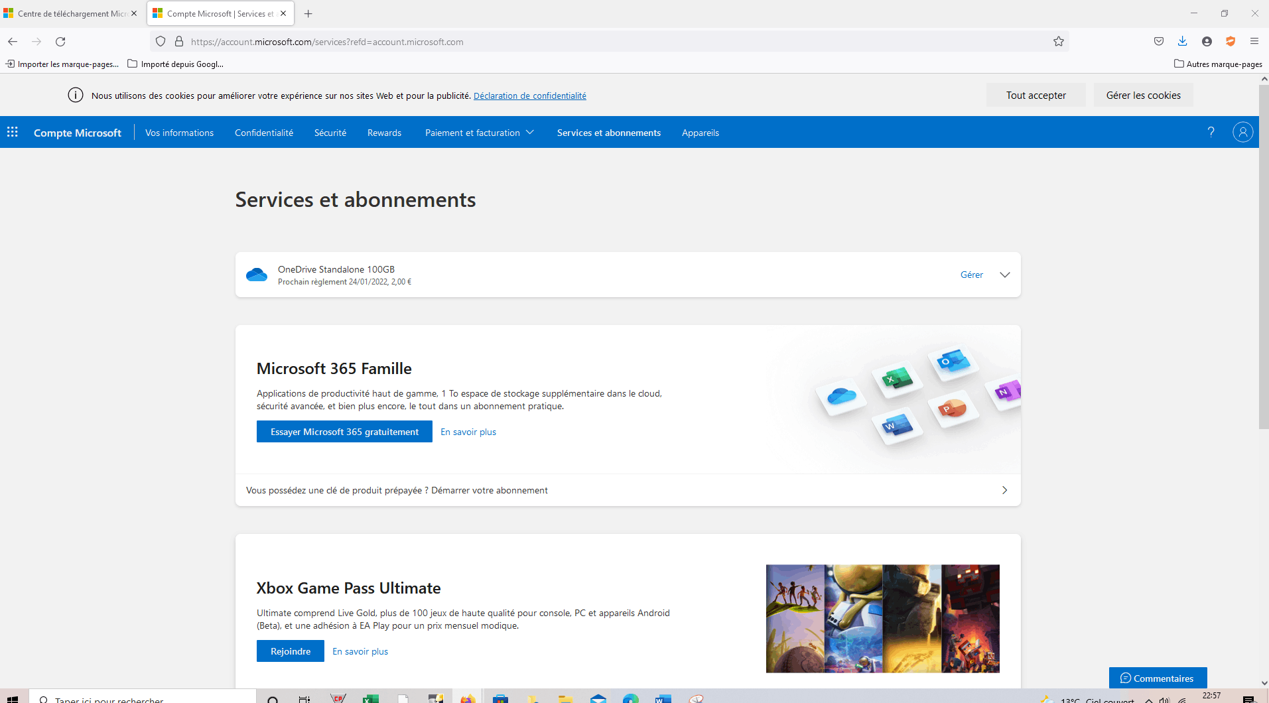The width and height of the screenshot is (1269, 703).
Task: Switch to Centre de téléchargement Microsoft tab
Action: [72, 13]
